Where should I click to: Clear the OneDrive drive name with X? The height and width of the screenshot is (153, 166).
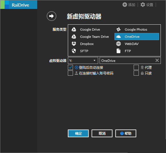click(x=157, y=60)
